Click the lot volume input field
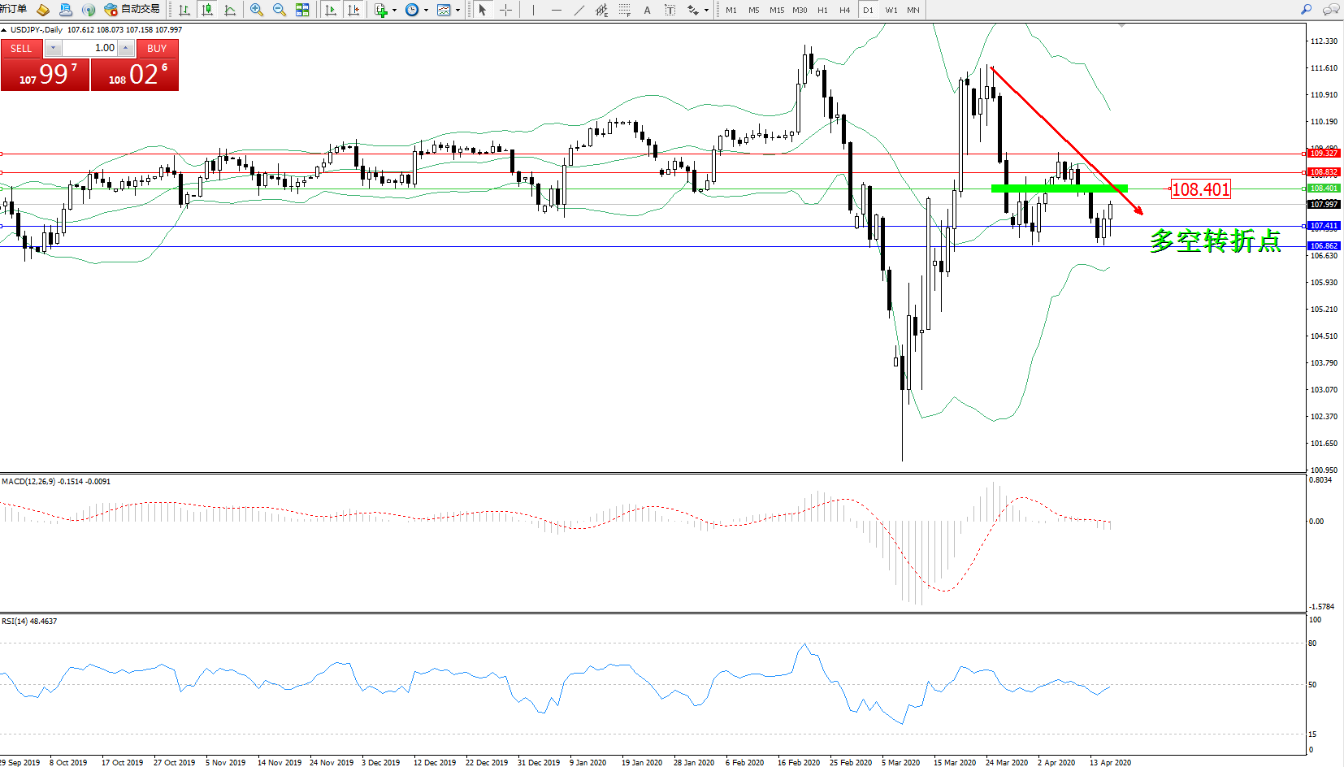 89,48
